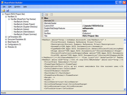Image resolution: width=127 pixels, height=95 pixels.
Task: Select NavBarLink (Project Summary)
Action: click(x=25, y=34)
